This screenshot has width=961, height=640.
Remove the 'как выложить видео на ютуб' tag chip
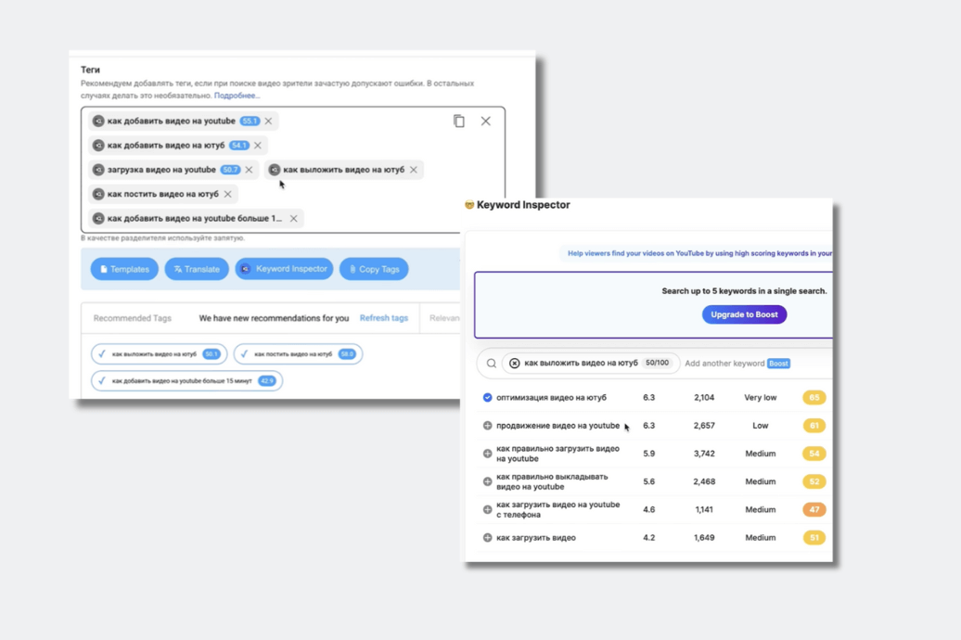click(414, 170)
